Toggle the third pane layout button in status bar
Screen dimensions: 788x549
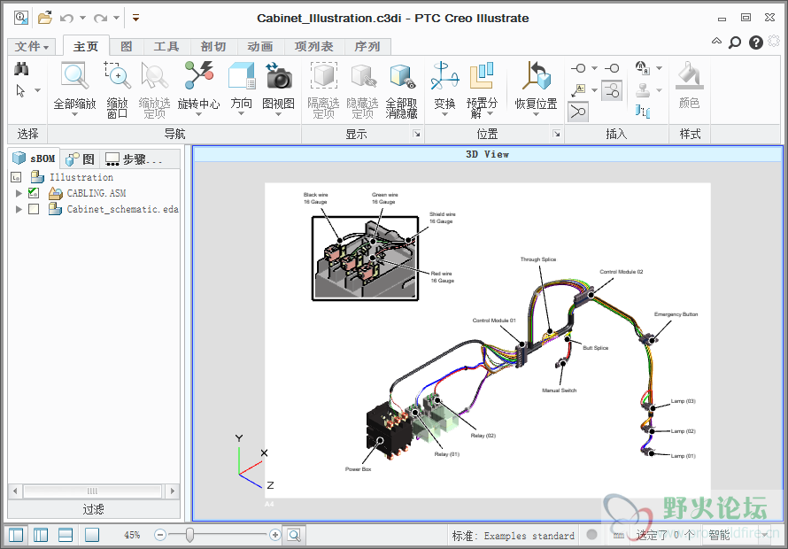click(66, 535)
